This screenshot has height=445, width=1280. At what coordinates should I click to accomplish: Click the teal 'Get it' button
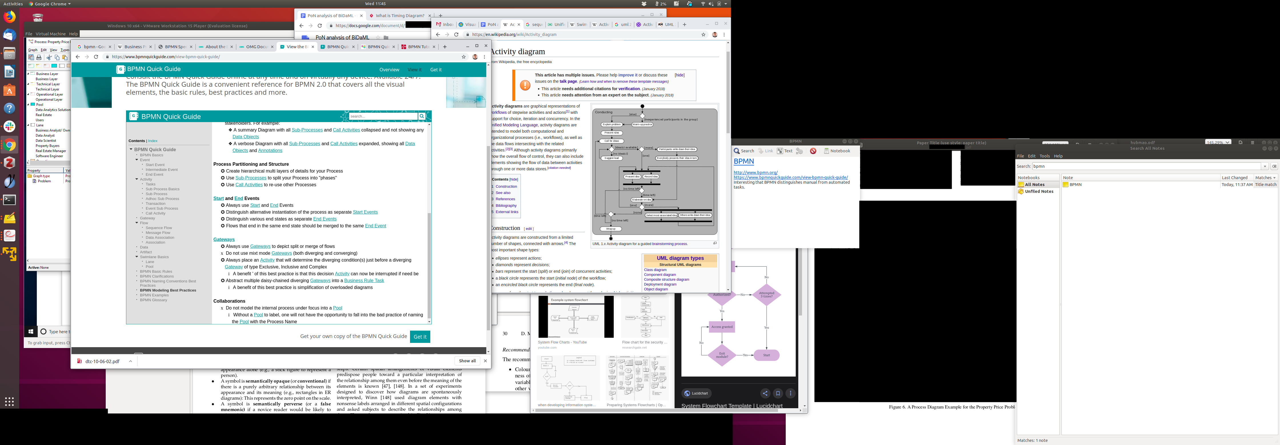pos(420,336)
